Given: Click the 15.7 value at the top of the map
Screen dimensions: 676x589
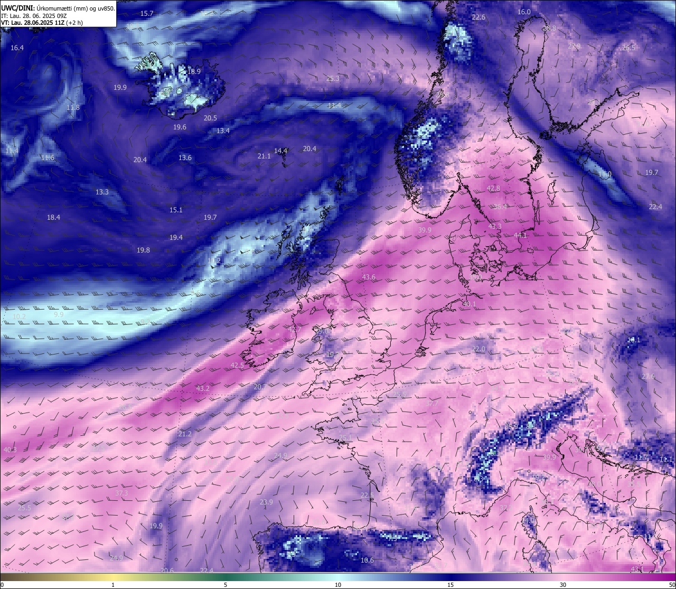Looking at the screenshot, I should pos(147,14).
